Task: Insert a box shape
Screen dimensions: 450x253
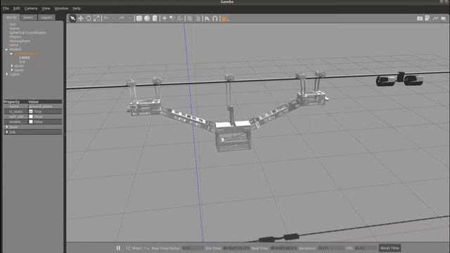Action: [x=139, y=18]
